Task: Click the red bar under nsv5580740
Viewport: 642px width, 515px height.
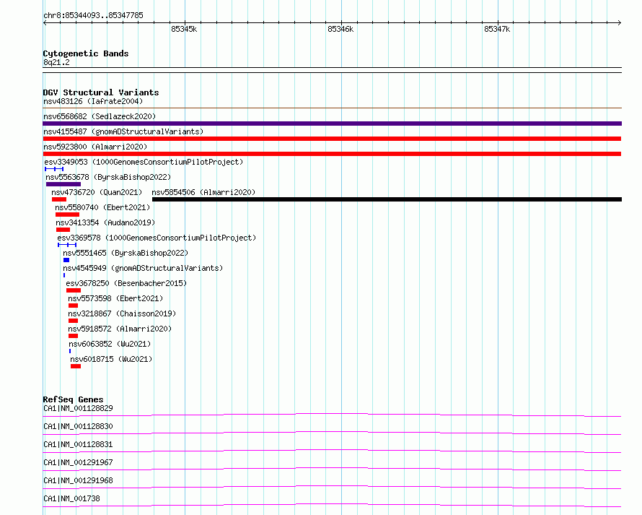Action: [x=67, y=215]
